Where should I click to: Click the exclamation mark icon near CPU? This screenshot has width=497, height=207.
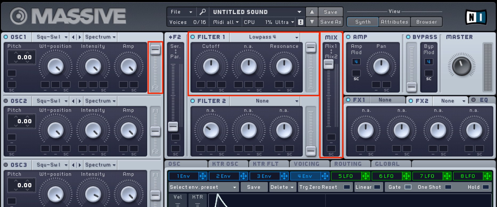tap(301, 22)
